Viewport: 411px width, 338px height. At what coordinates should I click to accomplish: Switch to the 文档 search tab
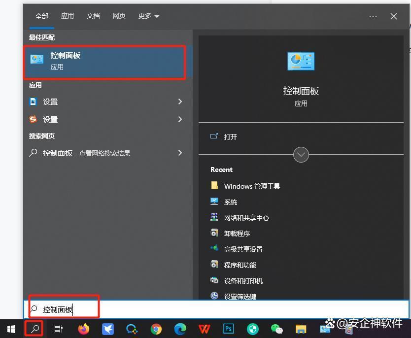93,16
